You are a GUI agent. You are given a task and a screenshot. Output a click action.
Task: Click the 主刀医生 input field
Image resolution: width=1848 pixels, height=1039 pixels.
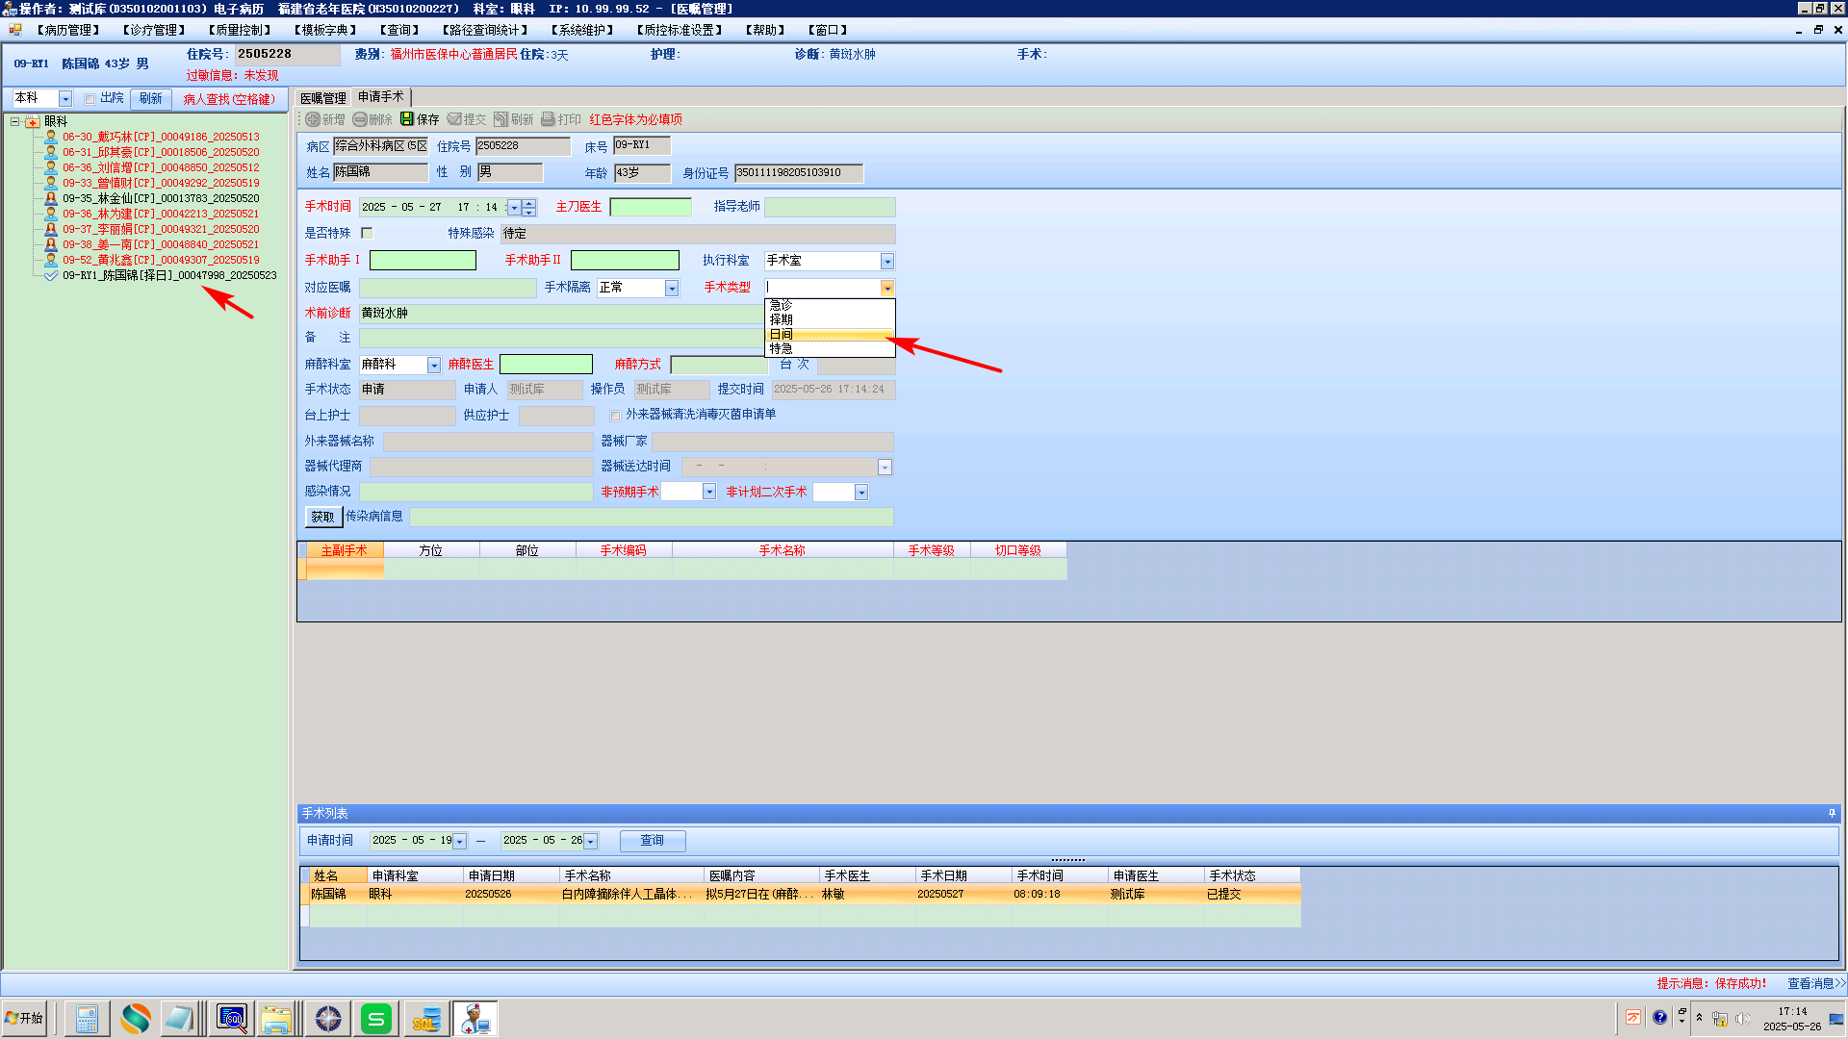click(651, 207)
